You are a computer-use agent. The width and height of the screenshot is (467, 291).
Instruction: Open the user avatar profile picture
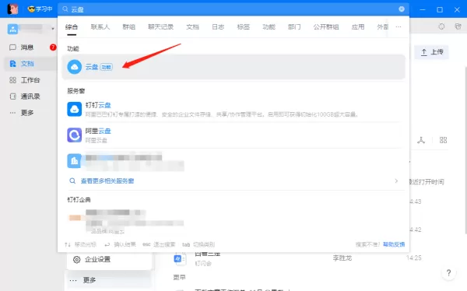tap(12, 9)
